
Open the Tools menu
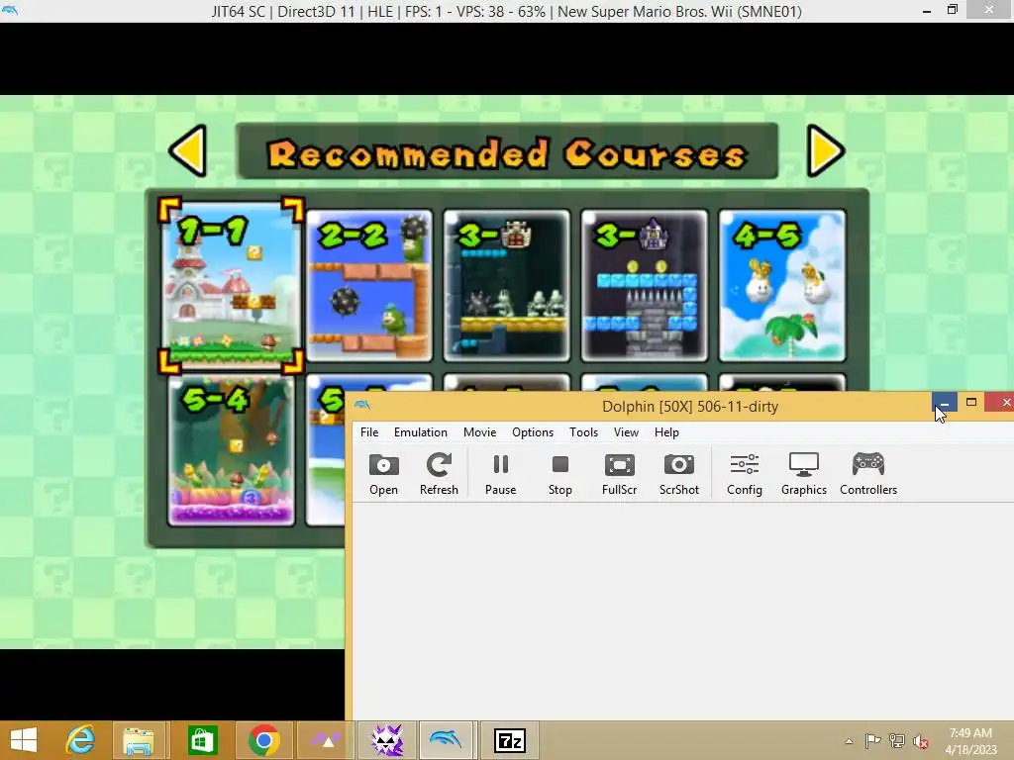pyautogui.click(x=583, y=432)
